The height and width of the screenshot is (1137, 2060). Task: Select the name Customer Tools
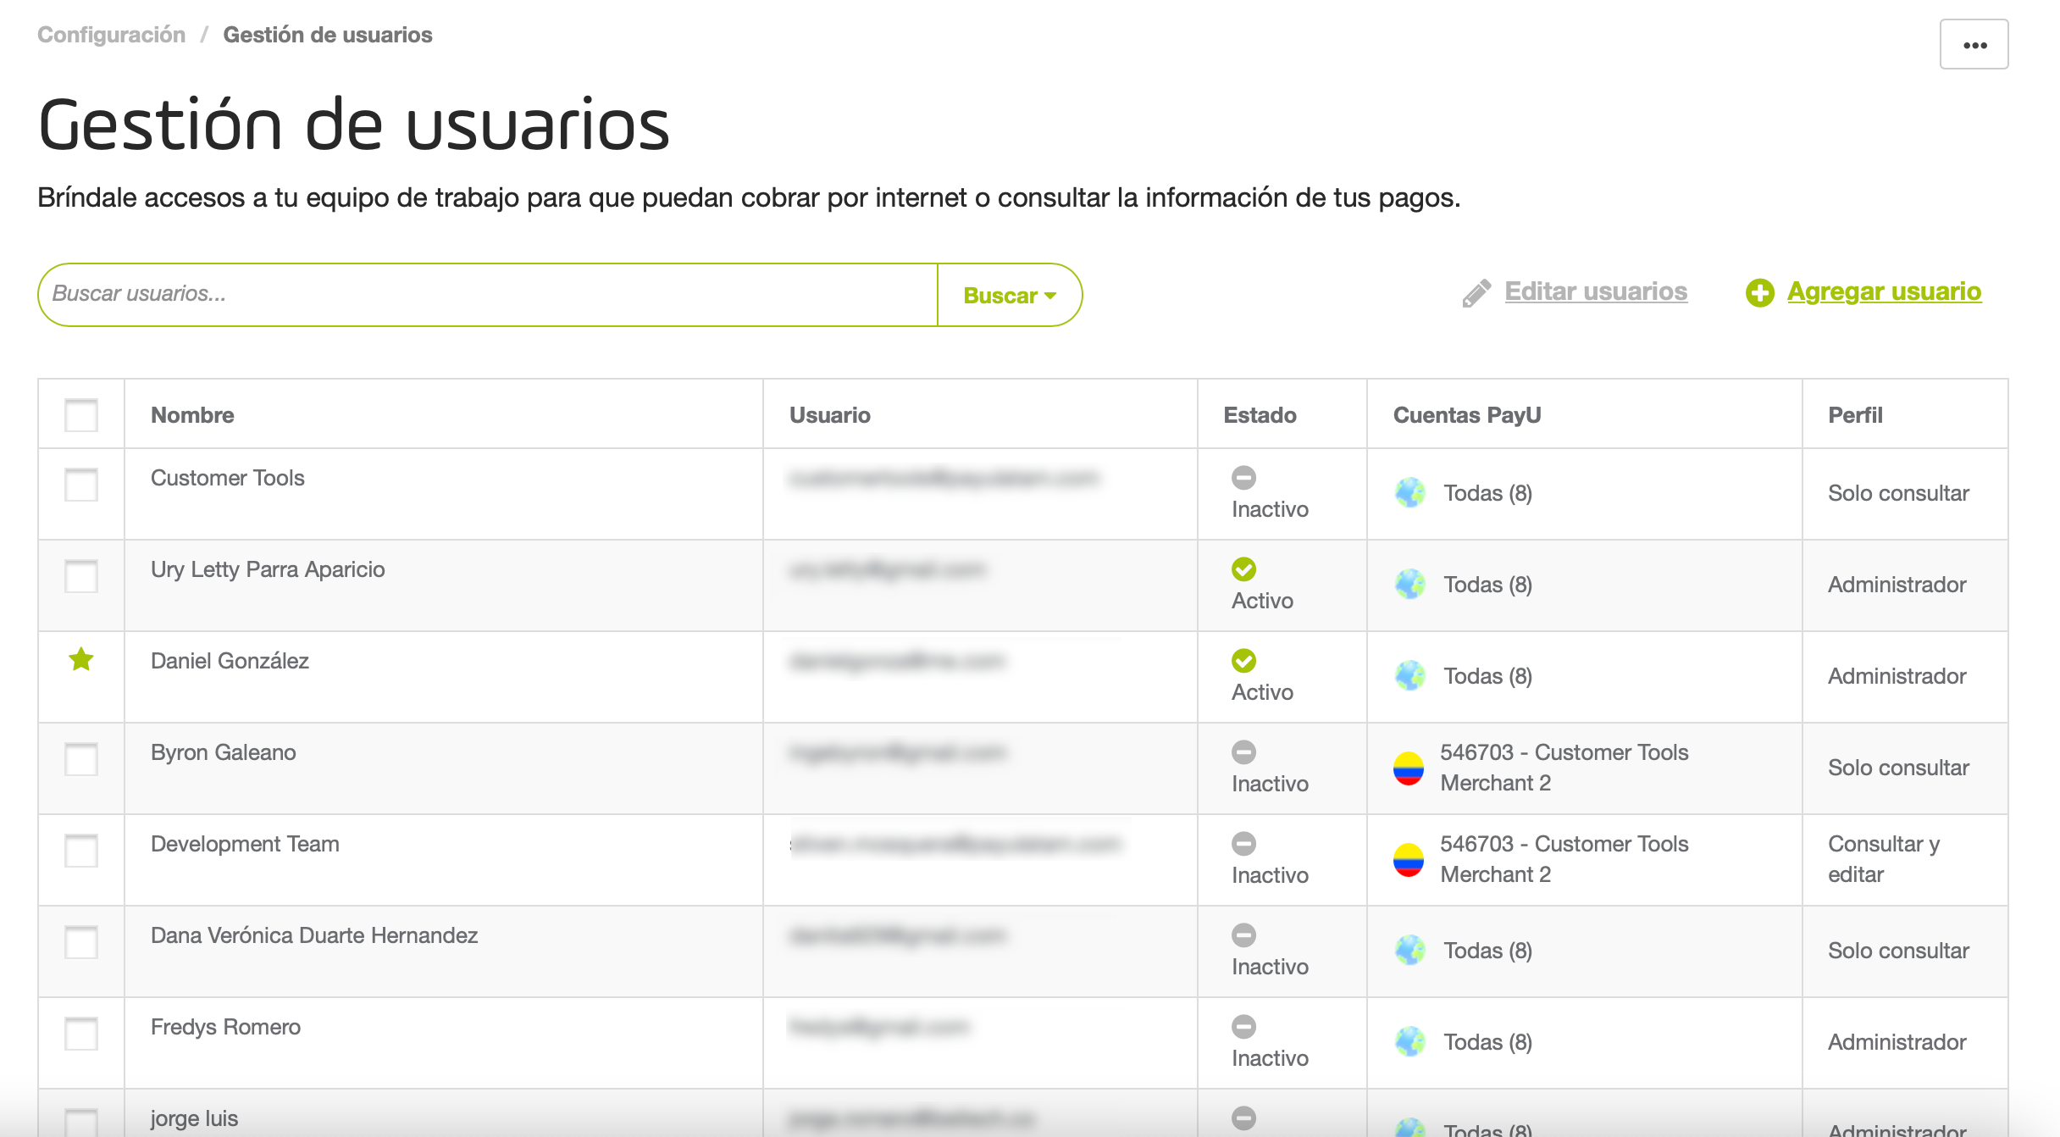click(x=227, y=478)
